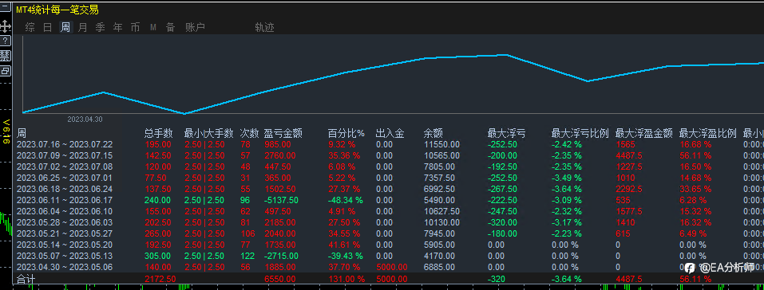Click balance value 11550.00
The width and height of the screenshot is (764, 290).
tap(441, 144)
